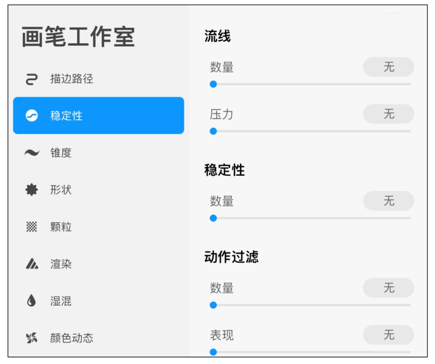Click the 流线 压力 slider track

point(310,131)
